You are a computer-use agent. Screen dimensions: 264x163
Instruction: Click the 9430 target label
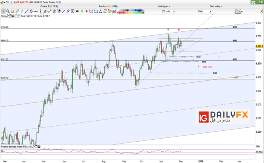(x=215, y=73)
